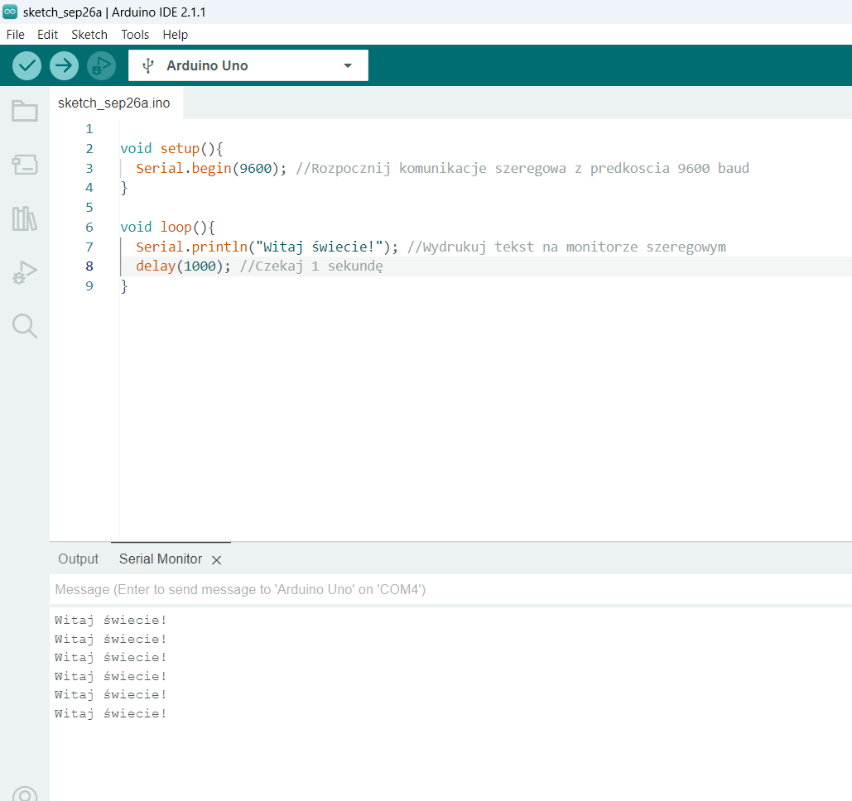Click the closing brace on line 9

[x=124, y=286]
